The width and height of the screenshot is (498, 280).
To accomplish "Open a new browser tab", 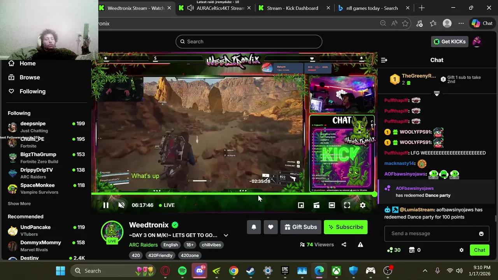I will (422, 8).
